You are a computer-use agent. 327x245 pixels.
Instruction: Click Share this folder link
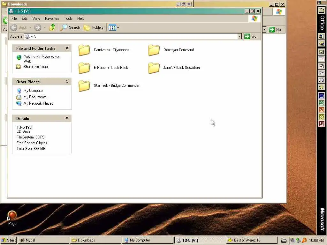(36, 67)
